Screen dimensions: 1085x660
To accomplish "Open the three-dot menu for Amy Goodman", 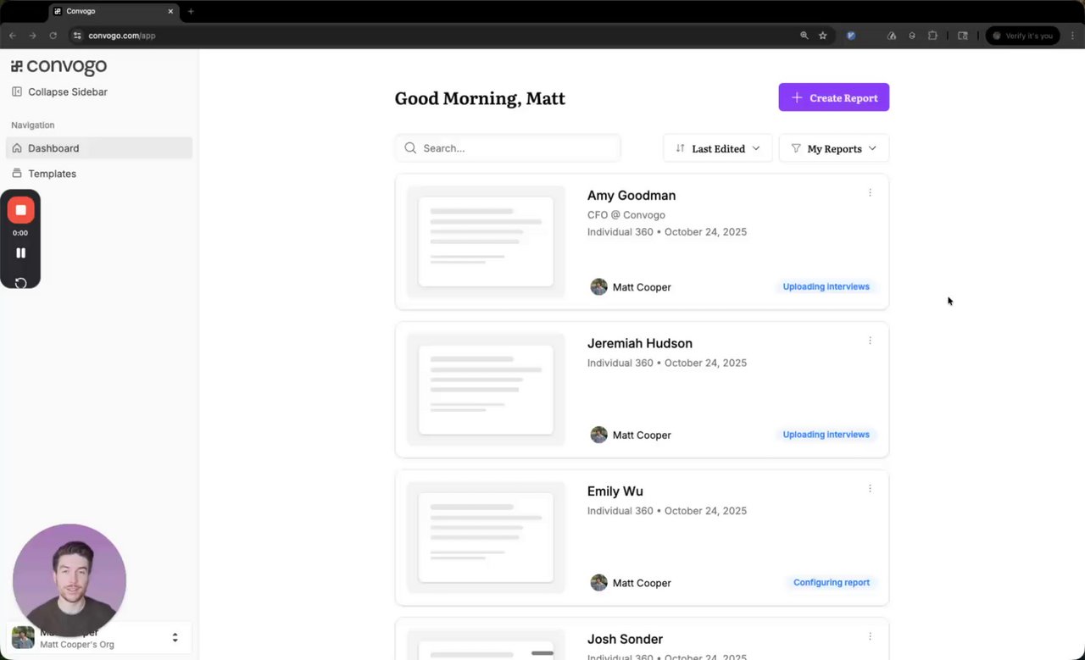I will (870, 193).
